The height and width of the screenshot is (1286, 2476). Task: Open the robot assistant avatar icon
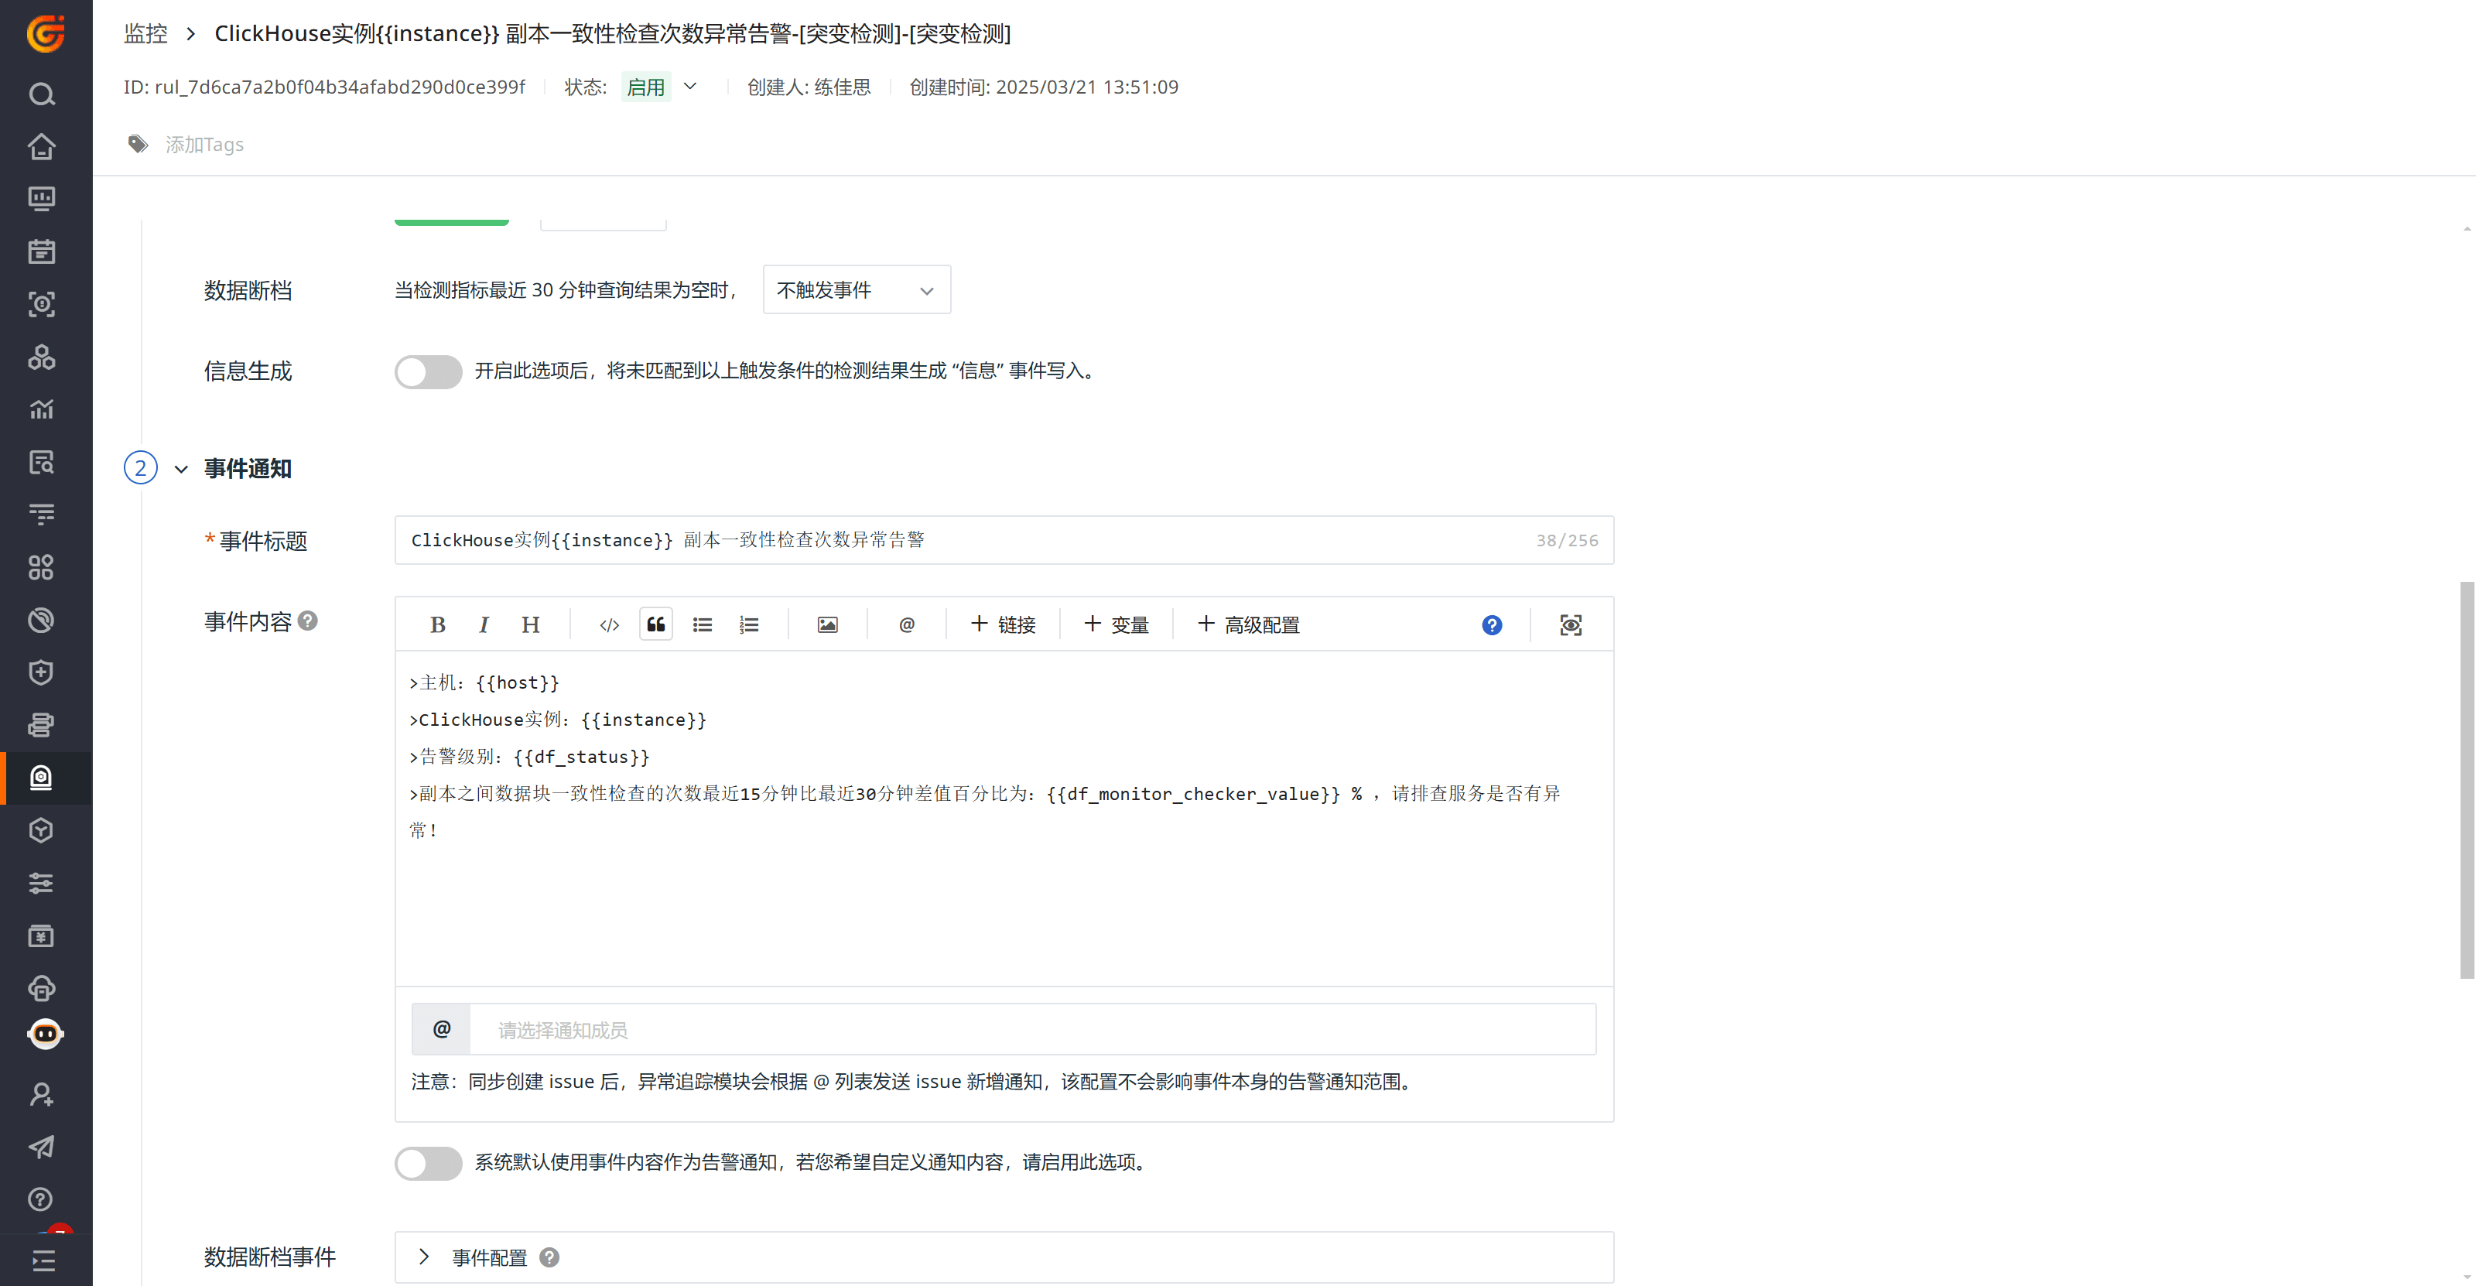tap(45, 1035)
